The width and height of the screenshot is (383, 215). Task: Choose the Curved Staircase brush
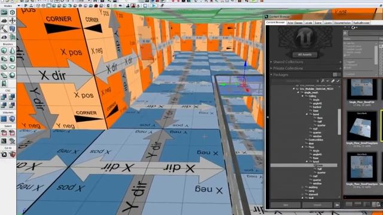4,59
